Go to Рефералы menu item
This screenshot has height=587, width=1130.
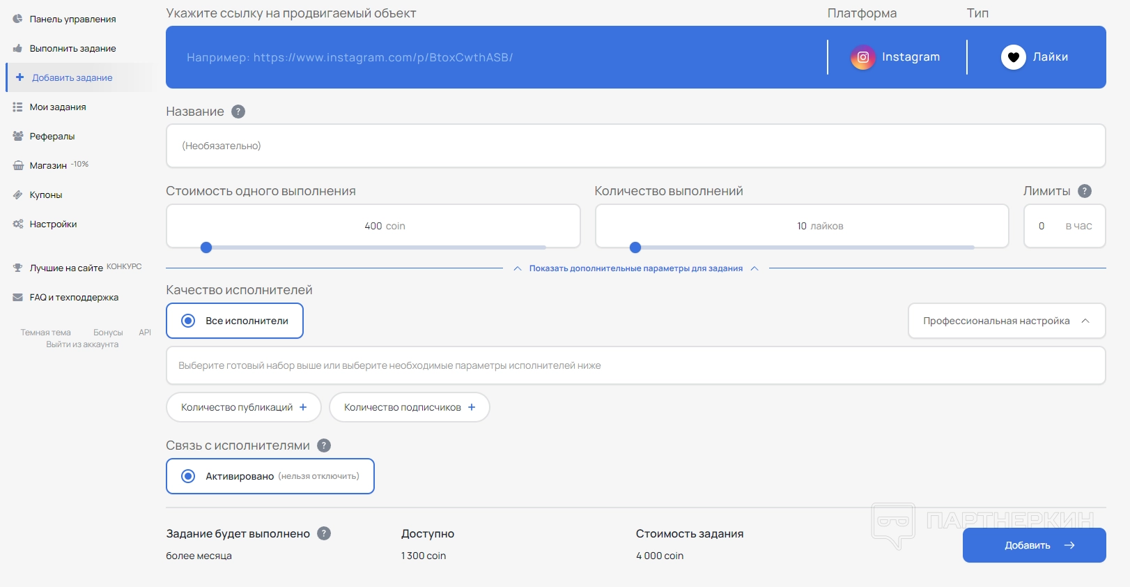(x=52, y=136)
